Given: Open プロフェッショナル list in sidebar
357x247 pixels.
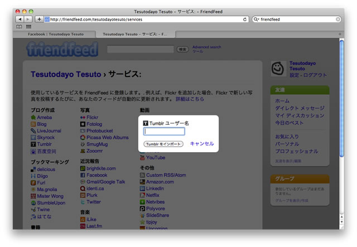Looking at the screenshot, I should [297, 151].
